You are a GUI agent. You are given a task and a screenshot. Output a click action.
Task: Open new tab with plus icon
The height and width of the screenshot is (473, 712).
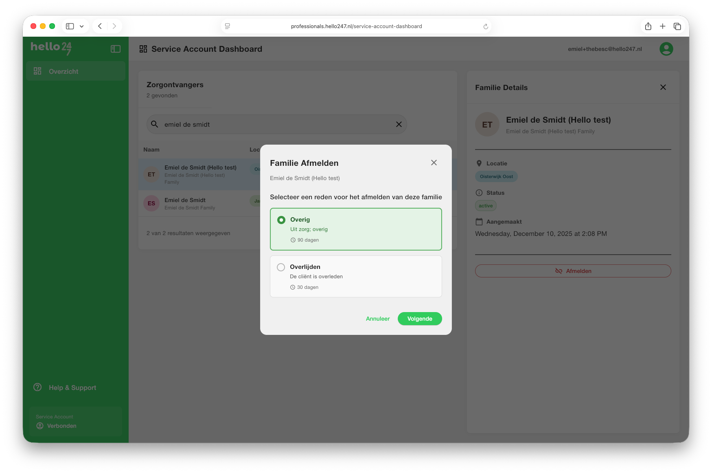point(662,26)
